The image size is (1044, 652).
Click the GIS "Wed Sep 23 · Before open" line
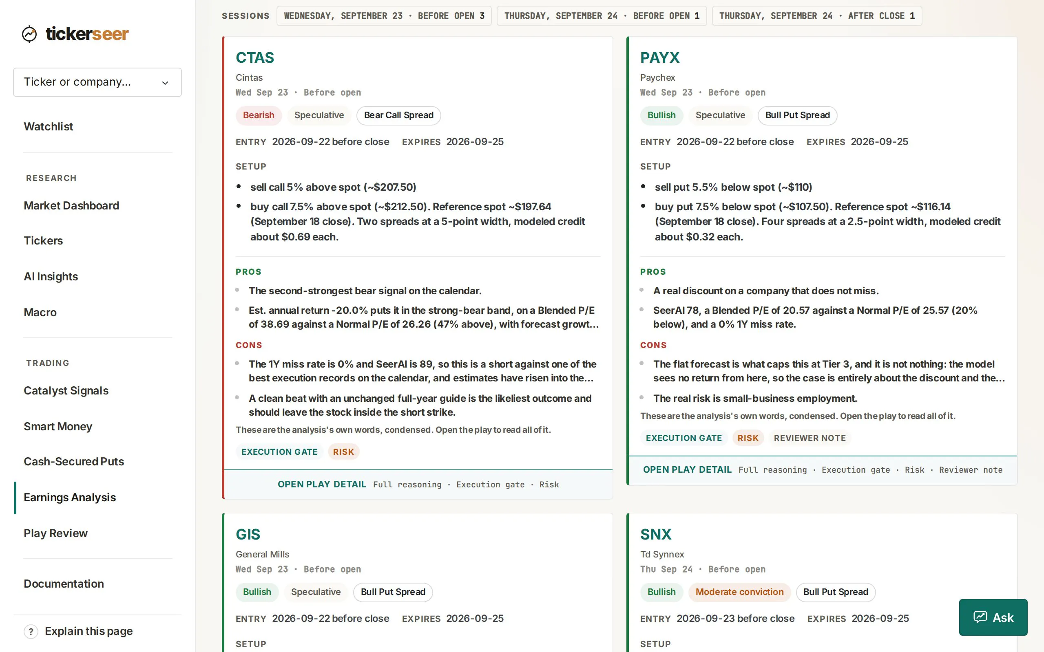298,569
